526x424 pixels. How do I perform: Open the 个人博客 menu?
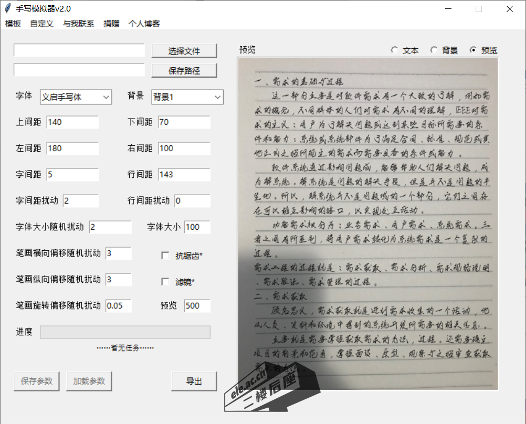coord(144,24)
